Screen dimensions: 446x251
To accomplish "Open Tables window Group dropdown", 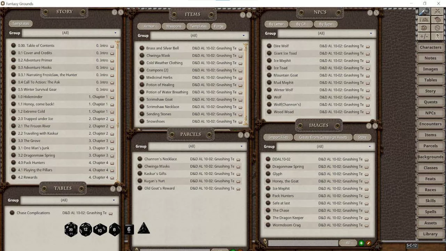I will click(69, 200).
